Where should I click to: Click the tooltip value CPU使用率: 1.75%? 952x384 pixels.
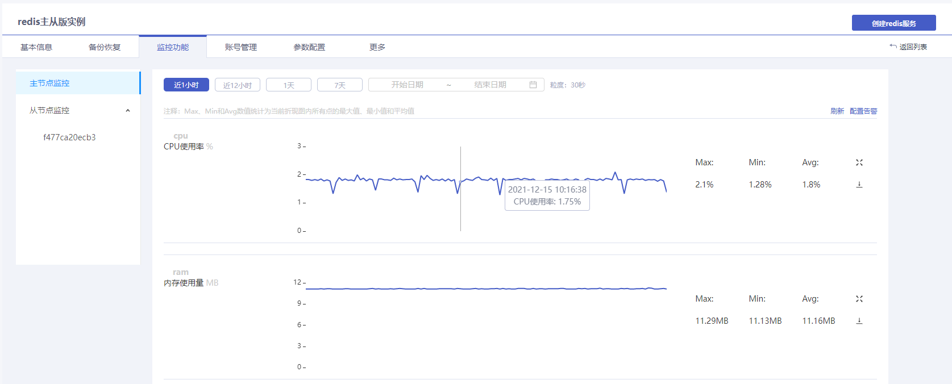(547, 202)
